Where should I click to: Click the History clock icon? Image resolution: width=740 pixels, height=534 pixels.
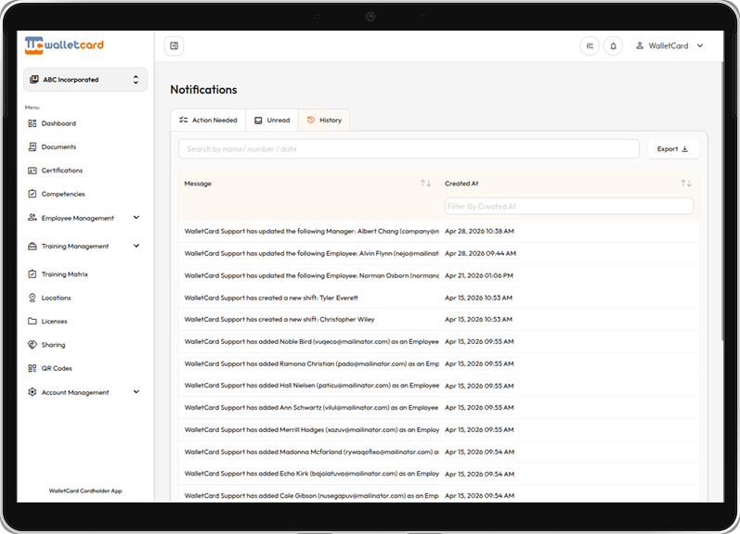pyautogui.click(x=310, y=121)
